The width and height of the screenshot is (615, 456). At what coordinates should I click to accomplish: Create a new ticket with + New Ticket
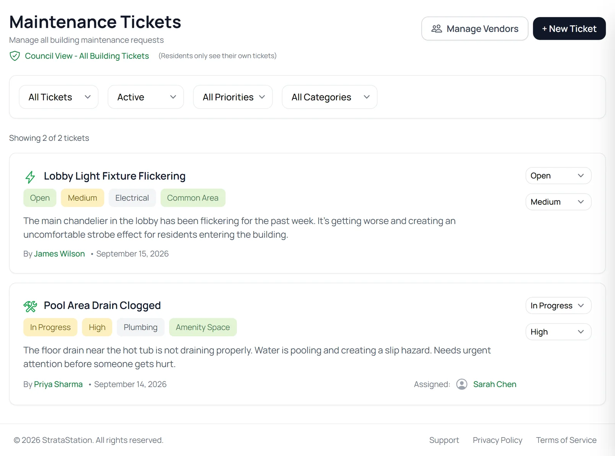click(x=569, y=28)
